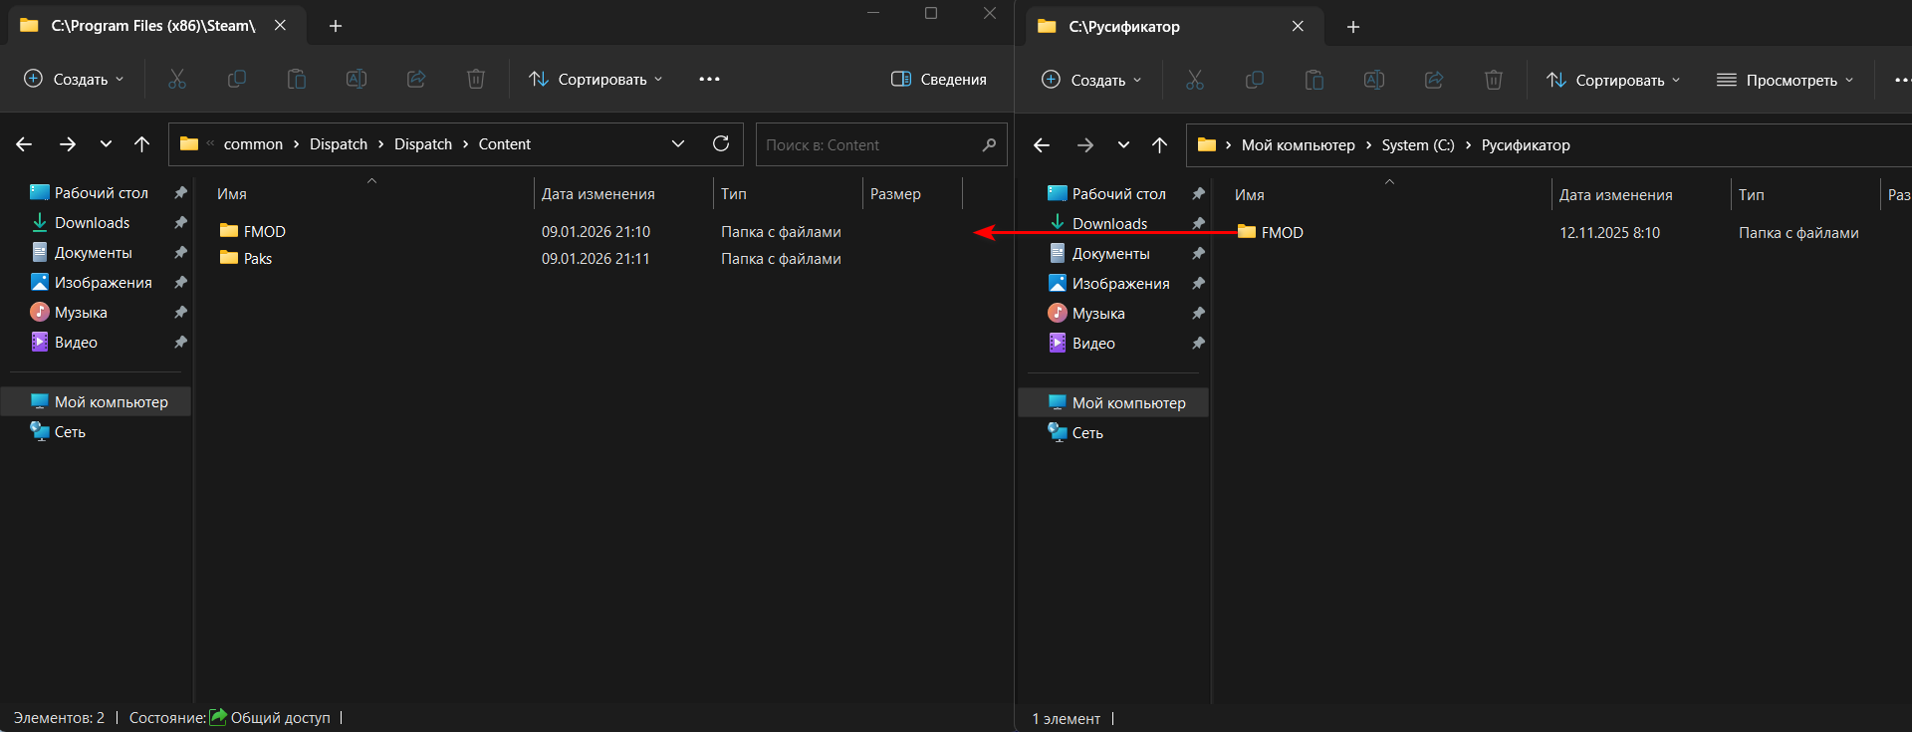Click the Delete trash icon in left window

476,79
